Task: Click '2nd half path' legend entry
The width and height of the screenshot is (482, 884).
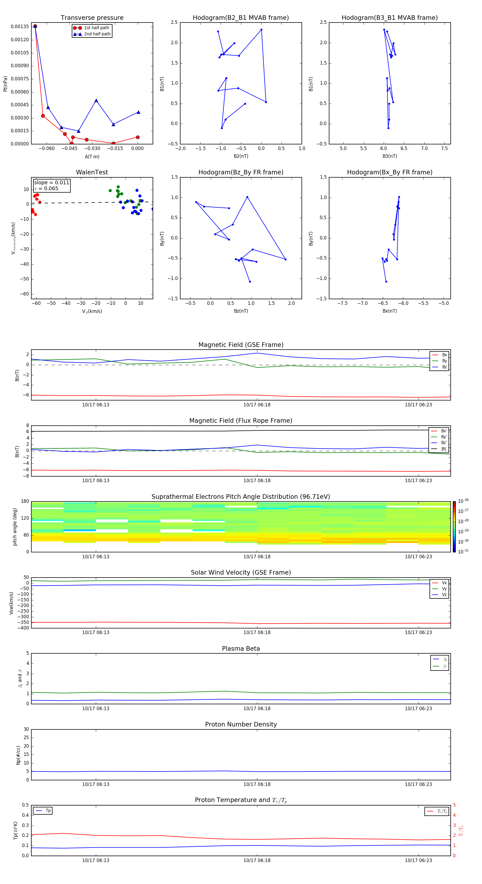Action: click(92, 34)
